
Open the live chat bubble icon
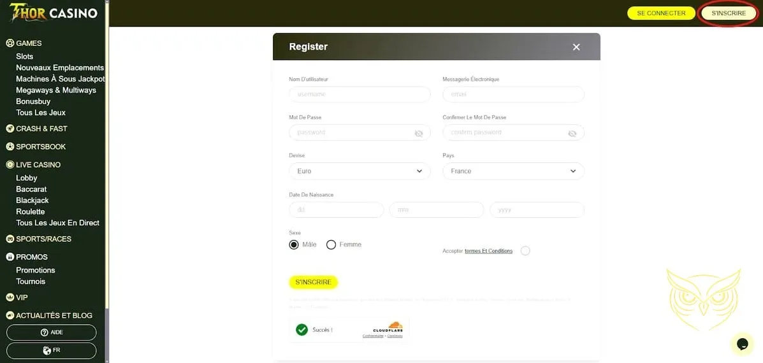[743, 343]
